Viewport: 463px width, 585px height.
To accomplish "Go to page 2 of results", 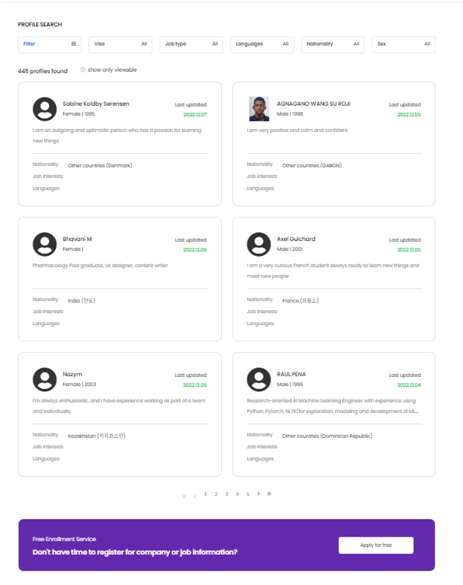I will 216,494.
